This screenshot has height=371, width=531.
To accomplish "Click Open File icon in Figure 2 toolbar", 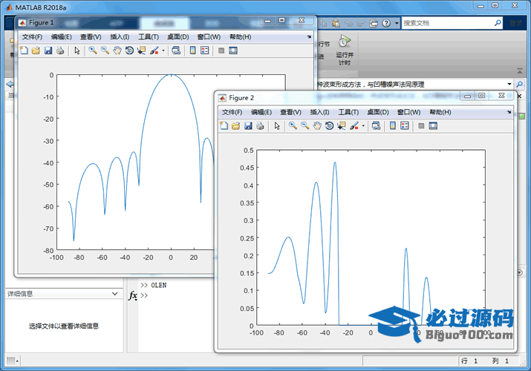I will (236, 126).
